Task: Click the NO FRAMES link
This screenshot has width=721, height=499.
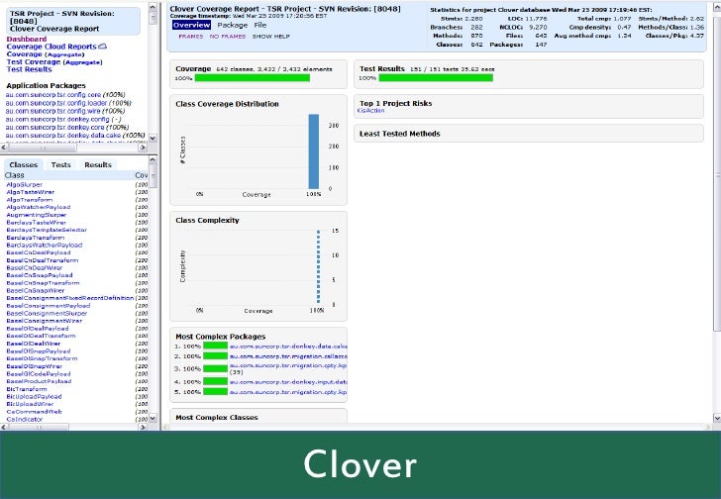Action: tap(227, 37)
